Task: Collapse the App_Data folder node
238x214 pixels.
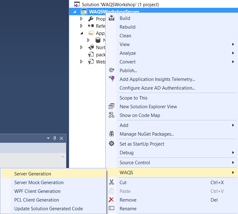Action: tap(82, 33)
